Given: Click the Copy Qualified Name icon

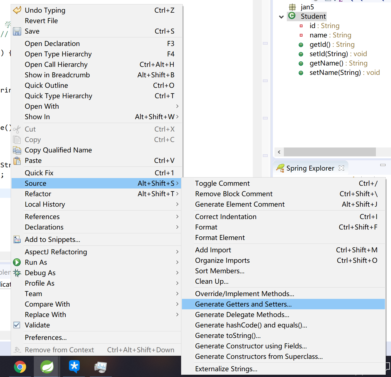Looking at the screenshot, I should coord(17,150).
